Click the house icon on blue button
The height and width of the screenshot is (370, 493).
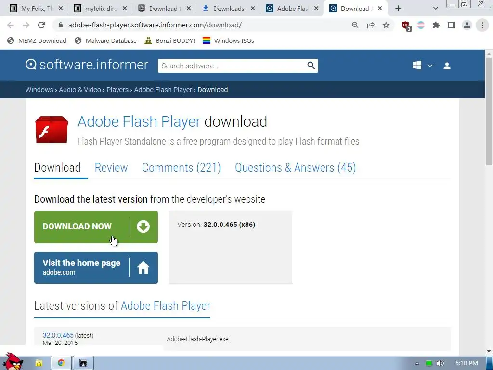pos(143,268)
